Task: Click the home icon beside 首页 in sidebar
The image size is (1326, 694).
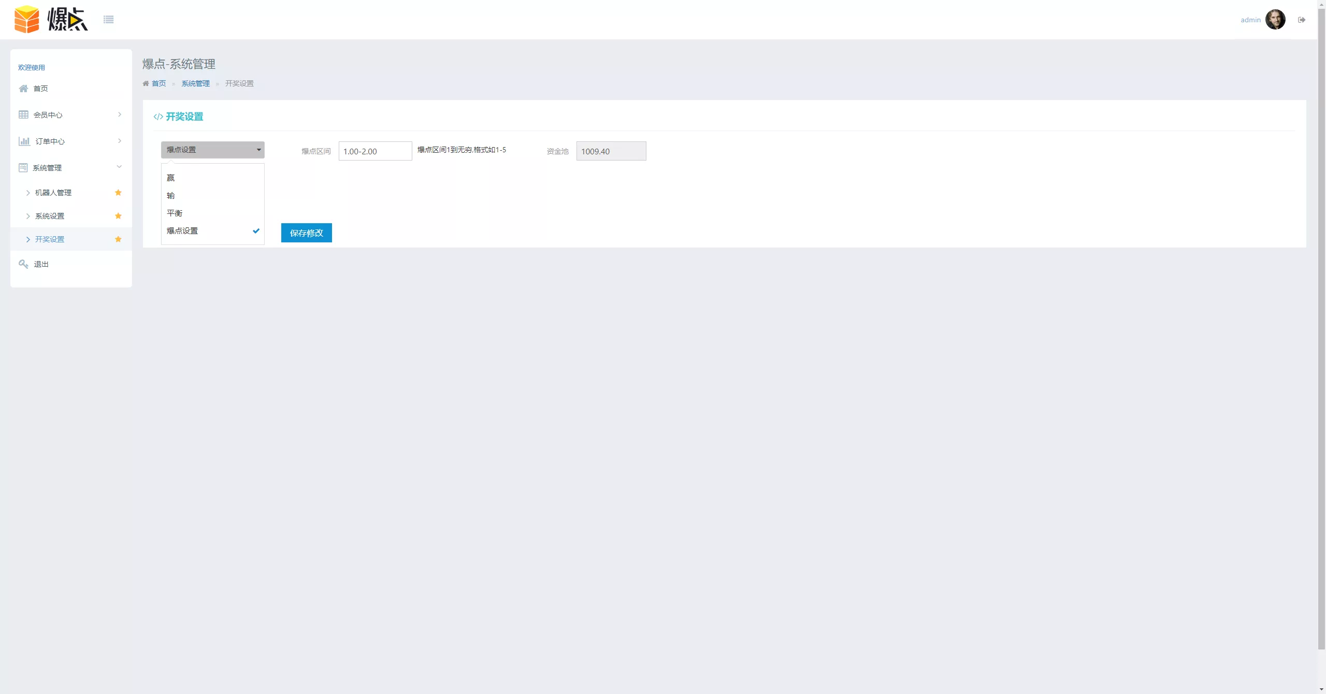Action: click(23, 89)
